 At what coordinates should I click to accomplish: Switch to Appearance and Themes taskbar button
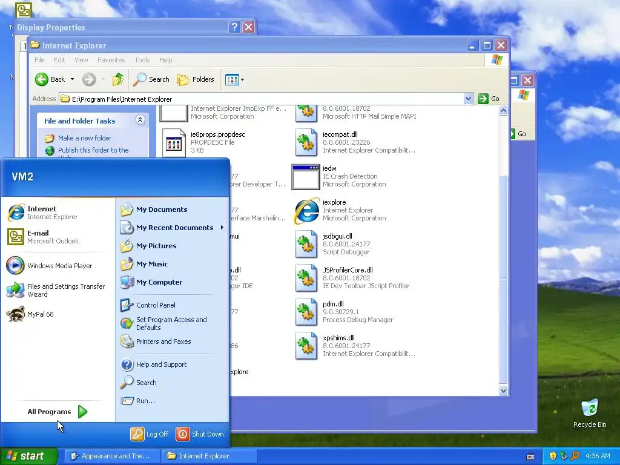tap(112, 456)
